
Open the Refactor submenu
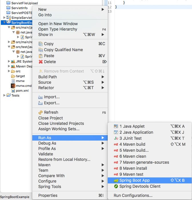(x=70, y=88)
